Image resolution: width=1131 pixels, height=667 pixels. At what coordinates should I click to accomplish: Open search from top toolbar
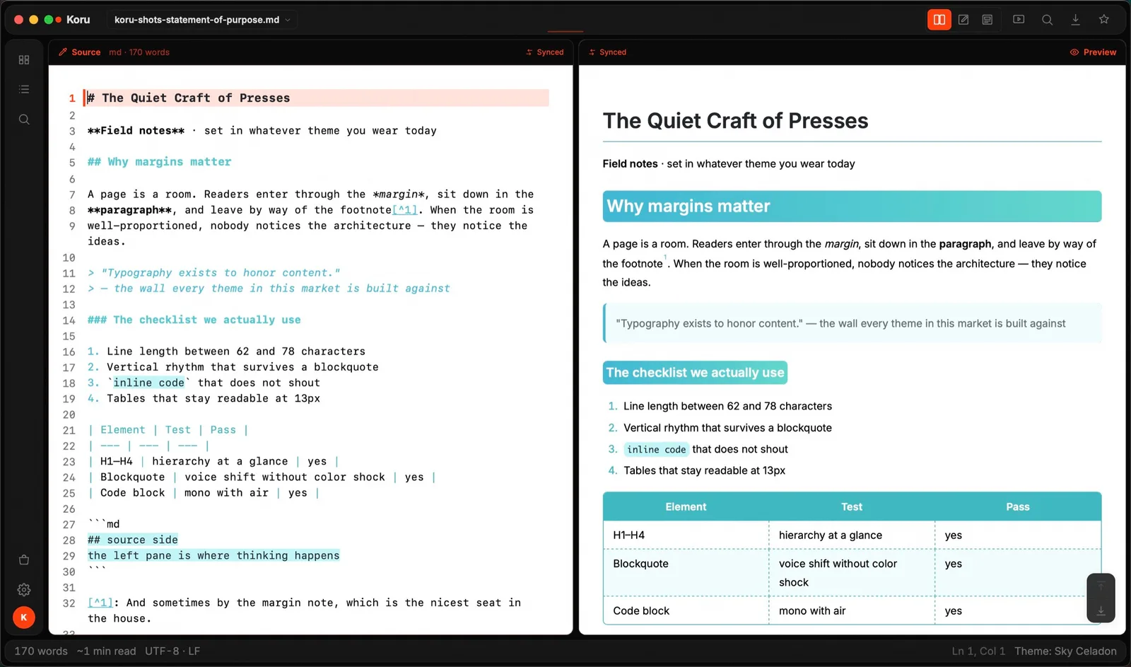click(1047, 20)
